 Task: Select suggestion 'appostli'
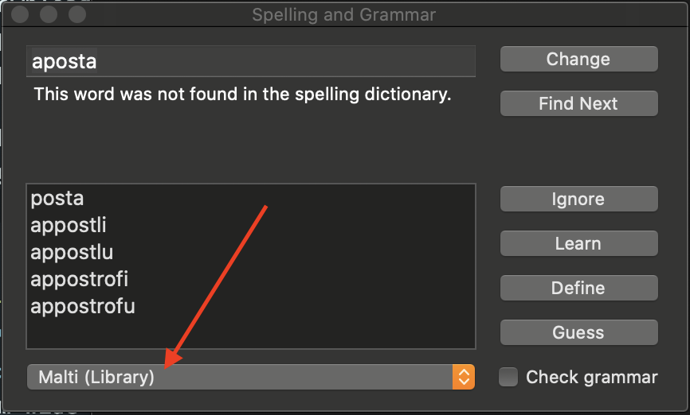tap(69, 226)
